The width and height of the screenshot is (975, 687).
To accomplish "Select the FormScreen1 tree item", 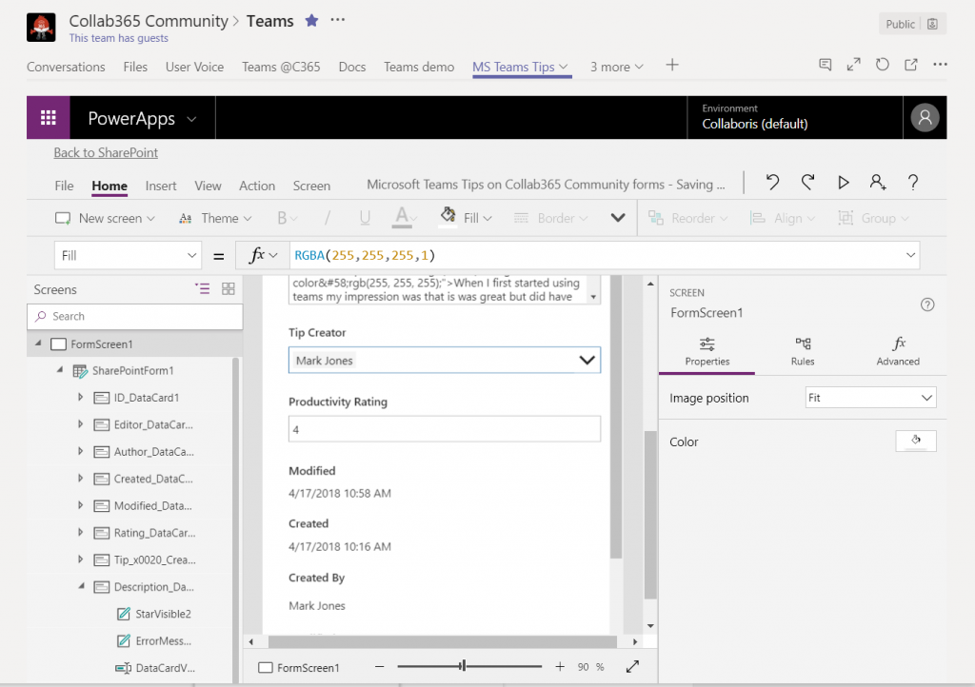I will [x=134, y=343].
